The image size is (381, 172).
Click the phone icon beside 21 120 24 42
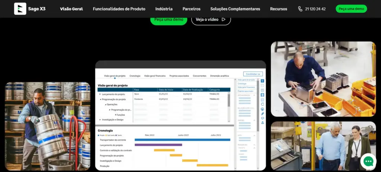(x=300, y=9)
